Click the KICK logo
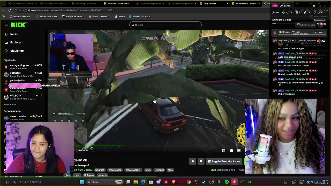Image resolution: width=331 pixels, height=186 pixels. (19, 25)
